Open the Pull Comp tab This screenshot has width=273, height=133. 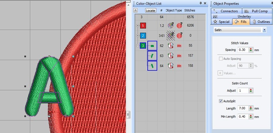point(257,11)
